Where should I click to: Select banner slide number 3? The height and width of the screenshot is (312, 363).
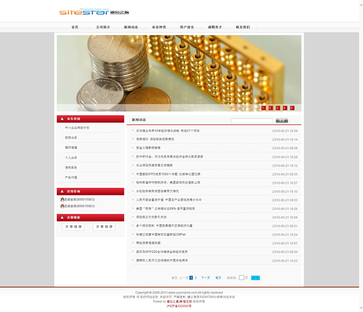pos(278,108)
